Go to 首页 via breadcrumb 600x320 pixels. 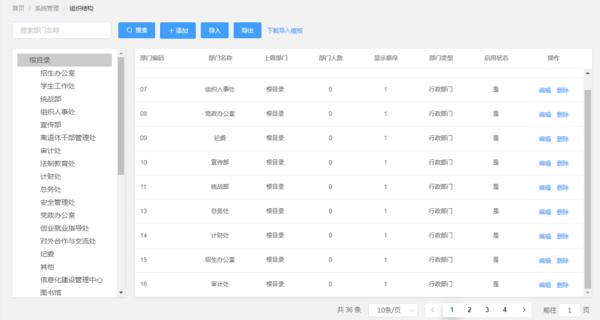(18, 8)
